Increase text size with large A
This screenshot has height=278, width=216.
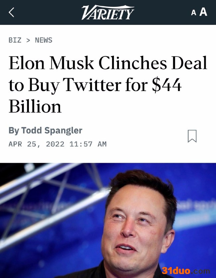[x=203, y=12]
